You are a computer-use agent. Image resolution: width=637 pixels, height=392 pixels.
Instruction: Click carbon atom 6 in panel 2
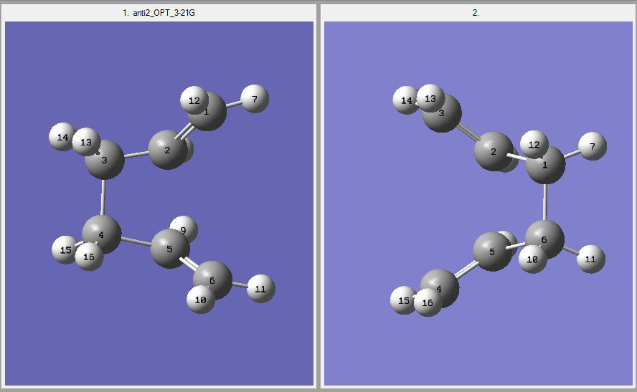click(544, 240)
